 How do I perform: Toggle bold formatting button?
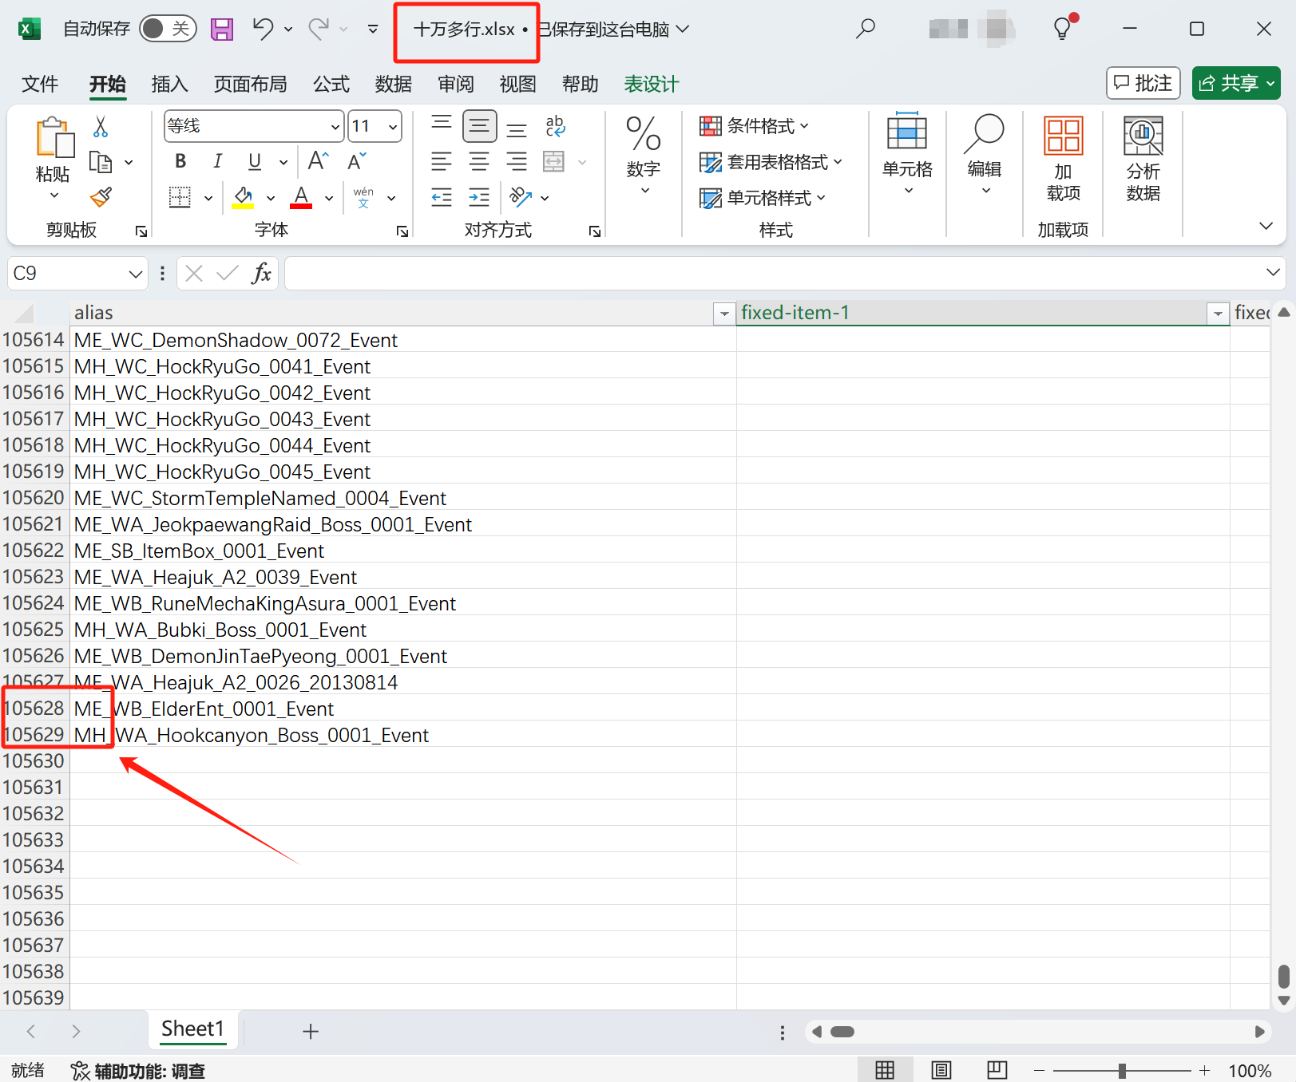180,162
